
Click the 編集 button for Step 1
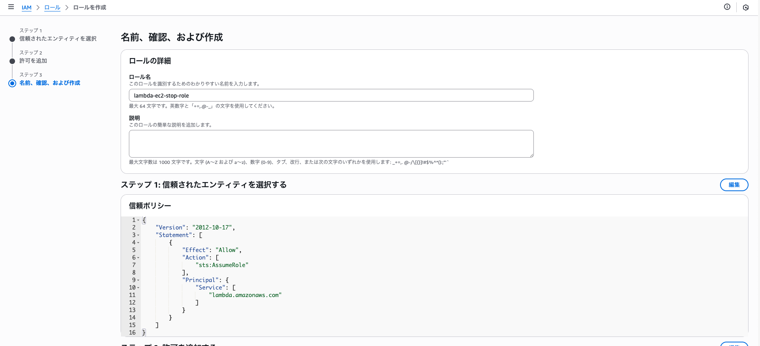pos(734,185)
